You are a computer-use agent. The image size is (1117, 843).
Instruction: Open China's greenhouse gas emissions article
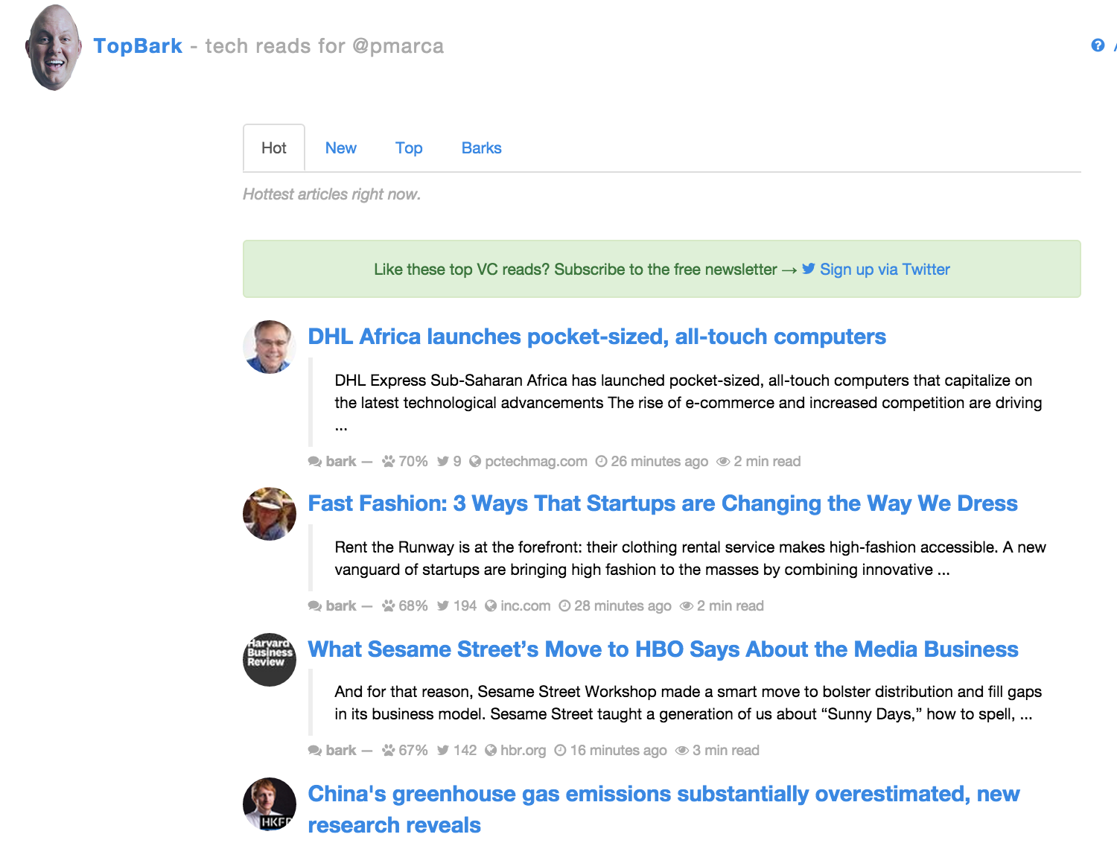[663, 809]
